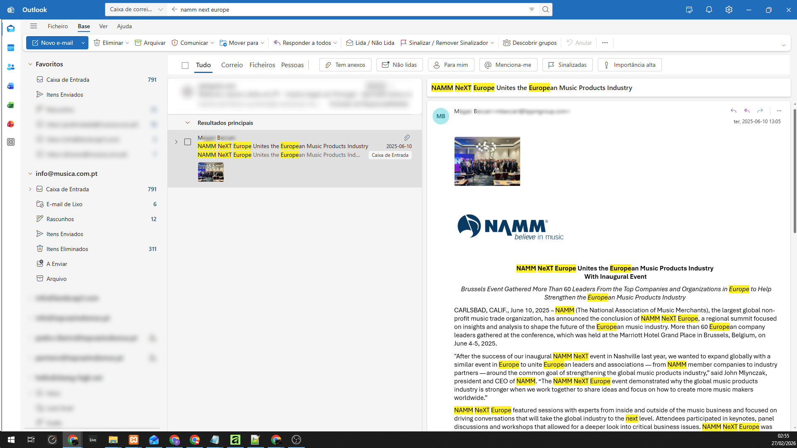Image resolution: width=797 pixels, height=448 pixels.
Task: Open ribbon overflow ellipsis menu
Action: tap(605, 43)
